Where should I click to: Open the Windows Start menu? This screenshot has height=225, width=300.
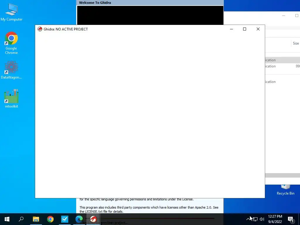(7, 219)
